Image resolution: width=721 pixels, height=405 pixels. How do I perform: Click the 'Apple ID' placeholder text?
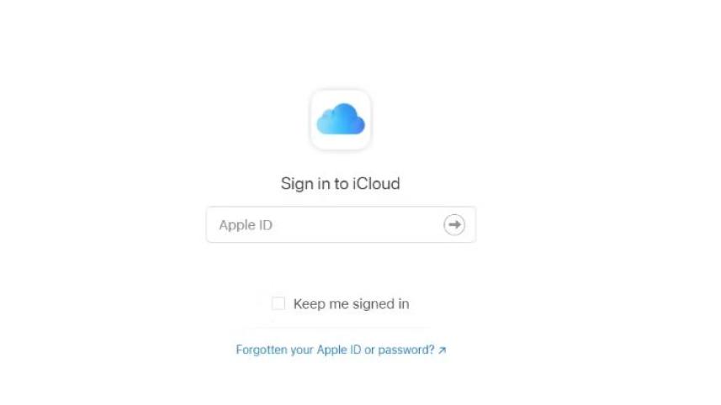246,225
